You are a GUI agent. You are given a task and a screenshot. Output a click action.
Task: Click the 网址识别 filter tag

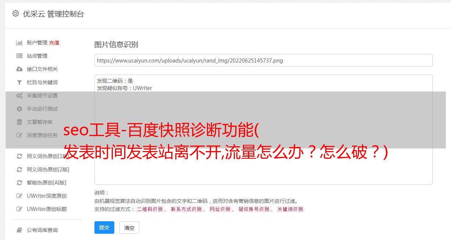click(220, 209)
